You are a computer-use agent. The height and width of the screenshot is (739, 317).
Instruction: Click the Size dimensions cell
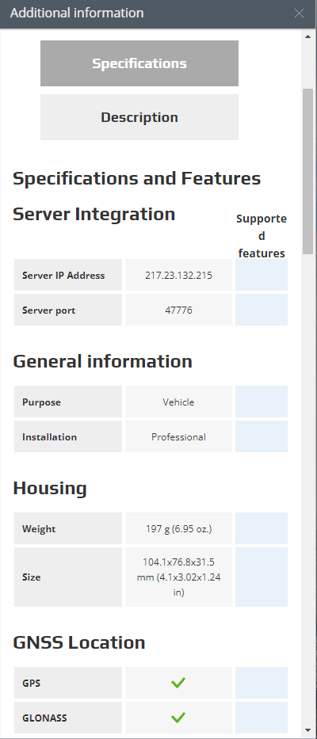point(178,577)
